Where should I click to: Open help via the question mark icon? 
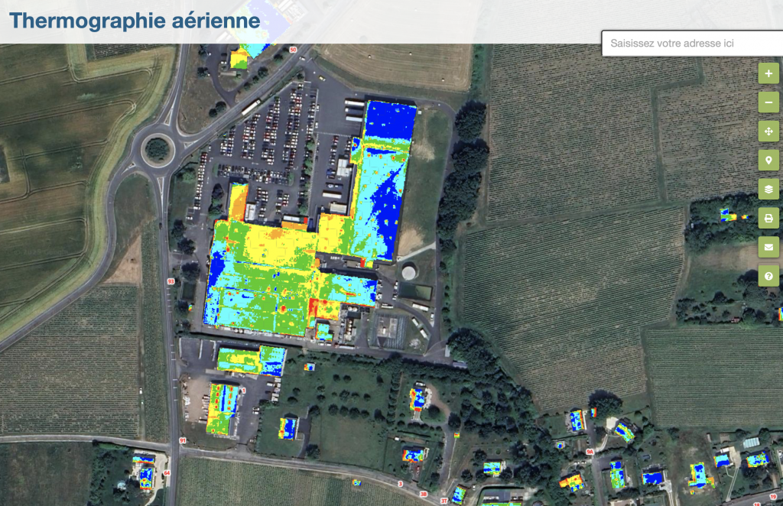pyautogui.click(x=768, y=276)
